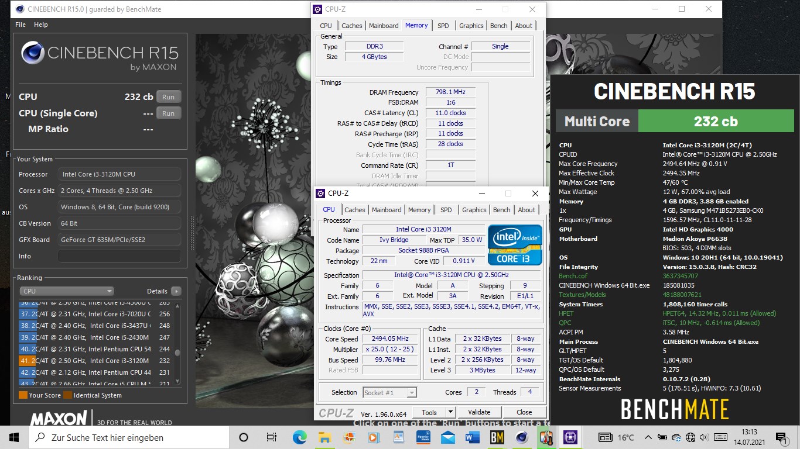Click the Validate button in CPU-Z
This screenshot has height=449, width=800.
[478, 412]
